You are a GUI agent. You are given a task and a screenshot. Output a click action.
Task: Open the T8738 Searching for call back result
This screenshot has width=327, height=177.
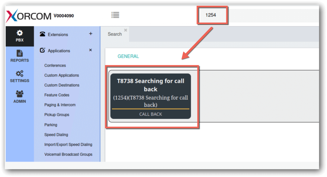[150, 96]
